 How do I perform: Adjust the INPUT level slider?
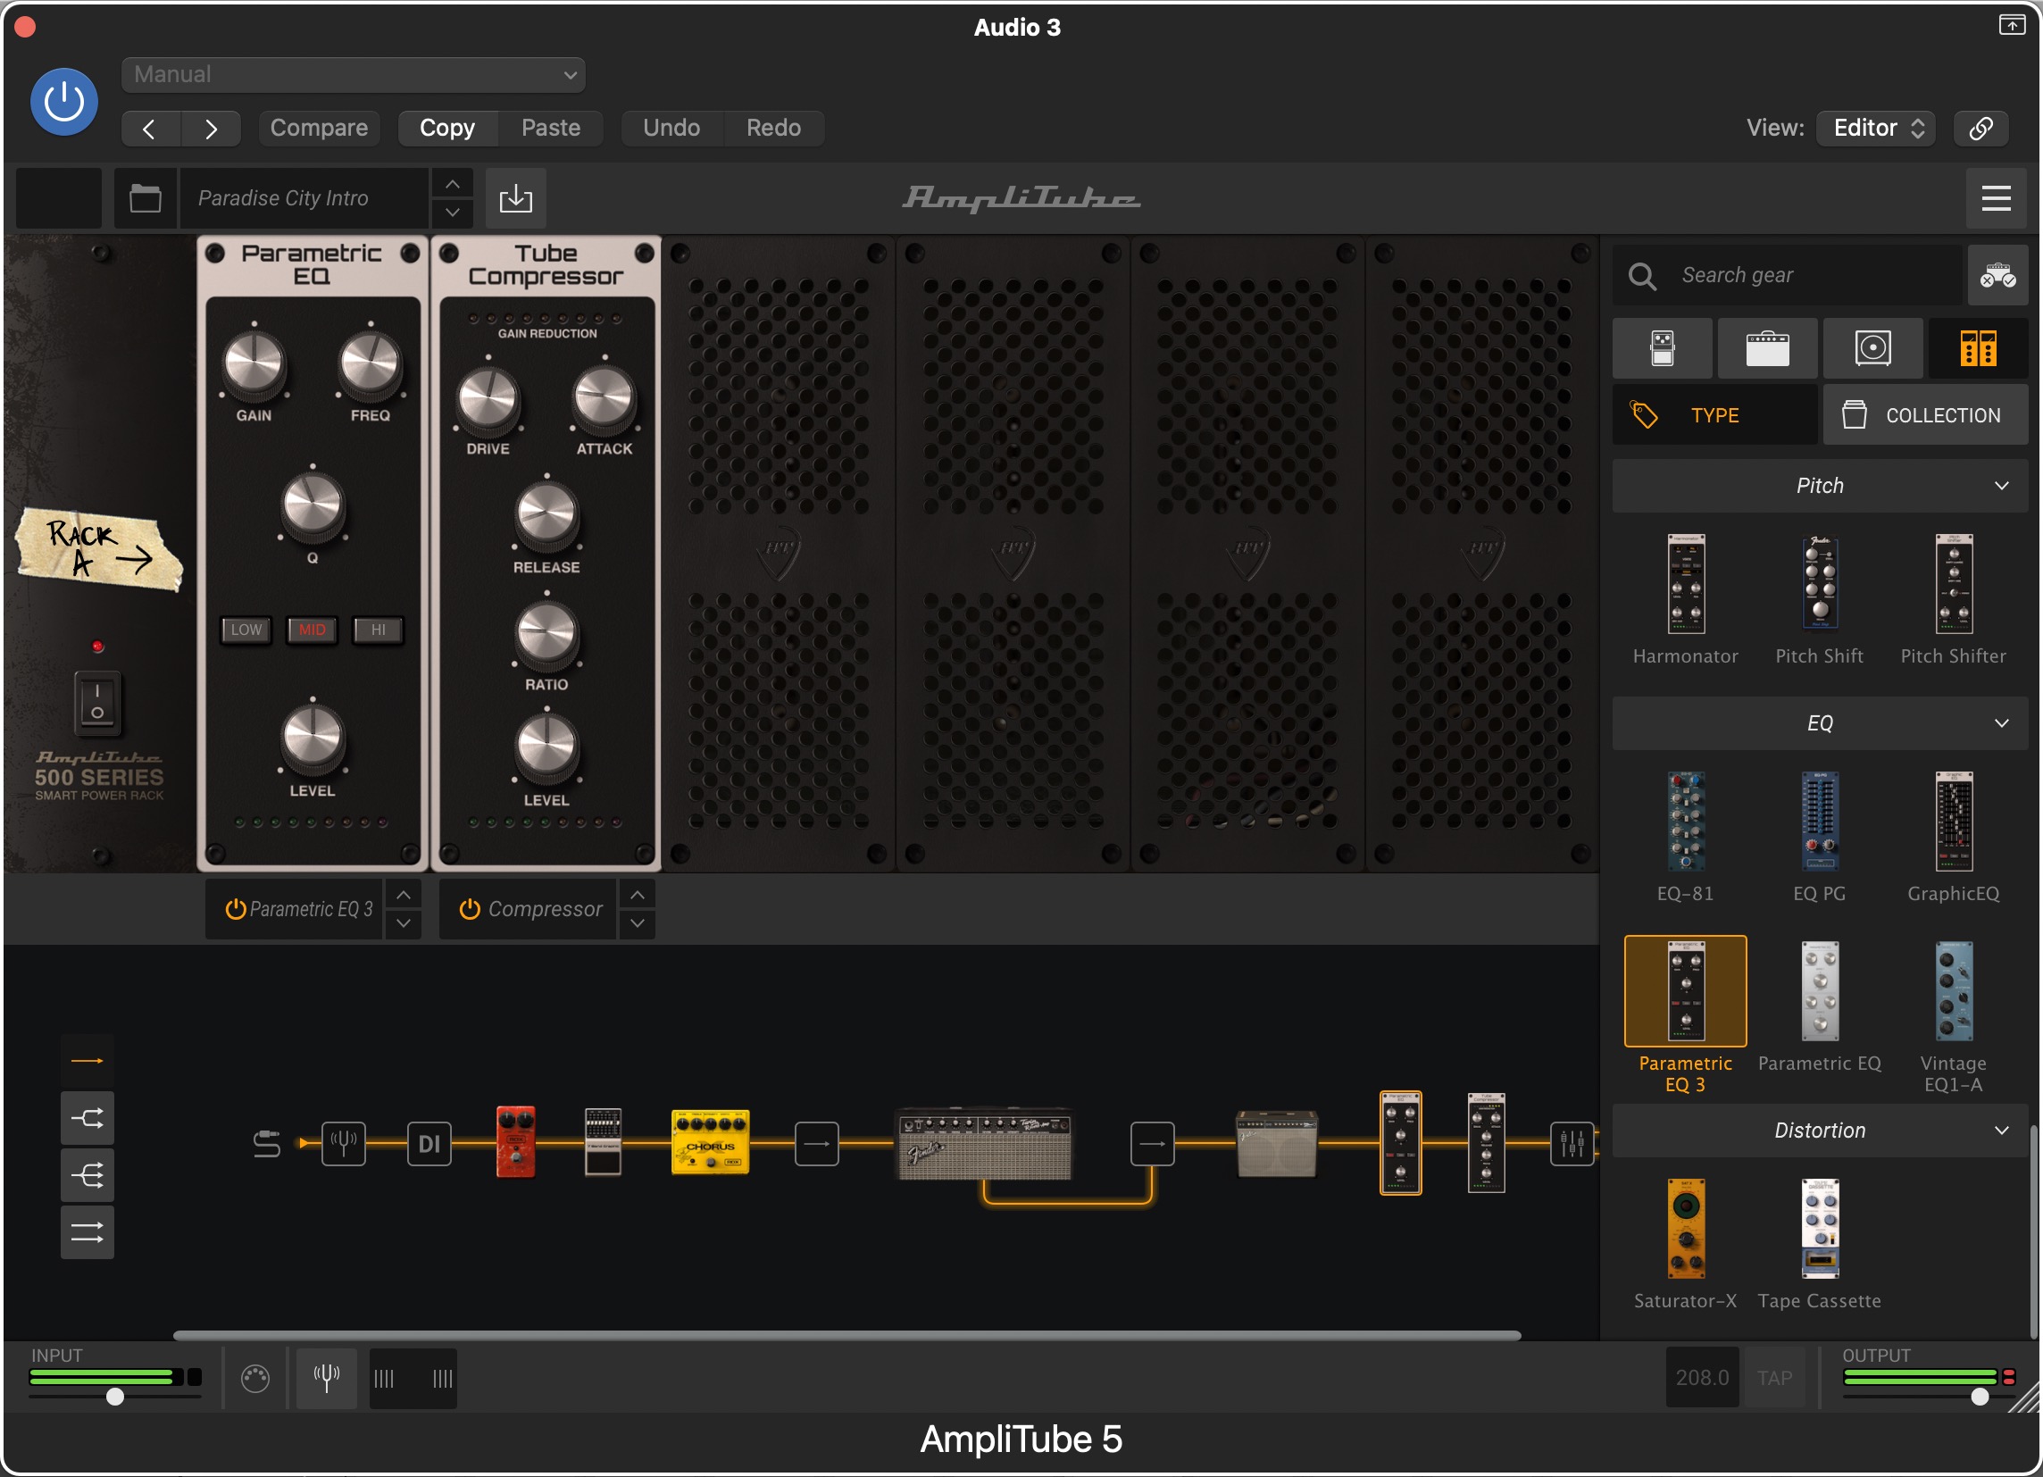tap(115, 1398)
